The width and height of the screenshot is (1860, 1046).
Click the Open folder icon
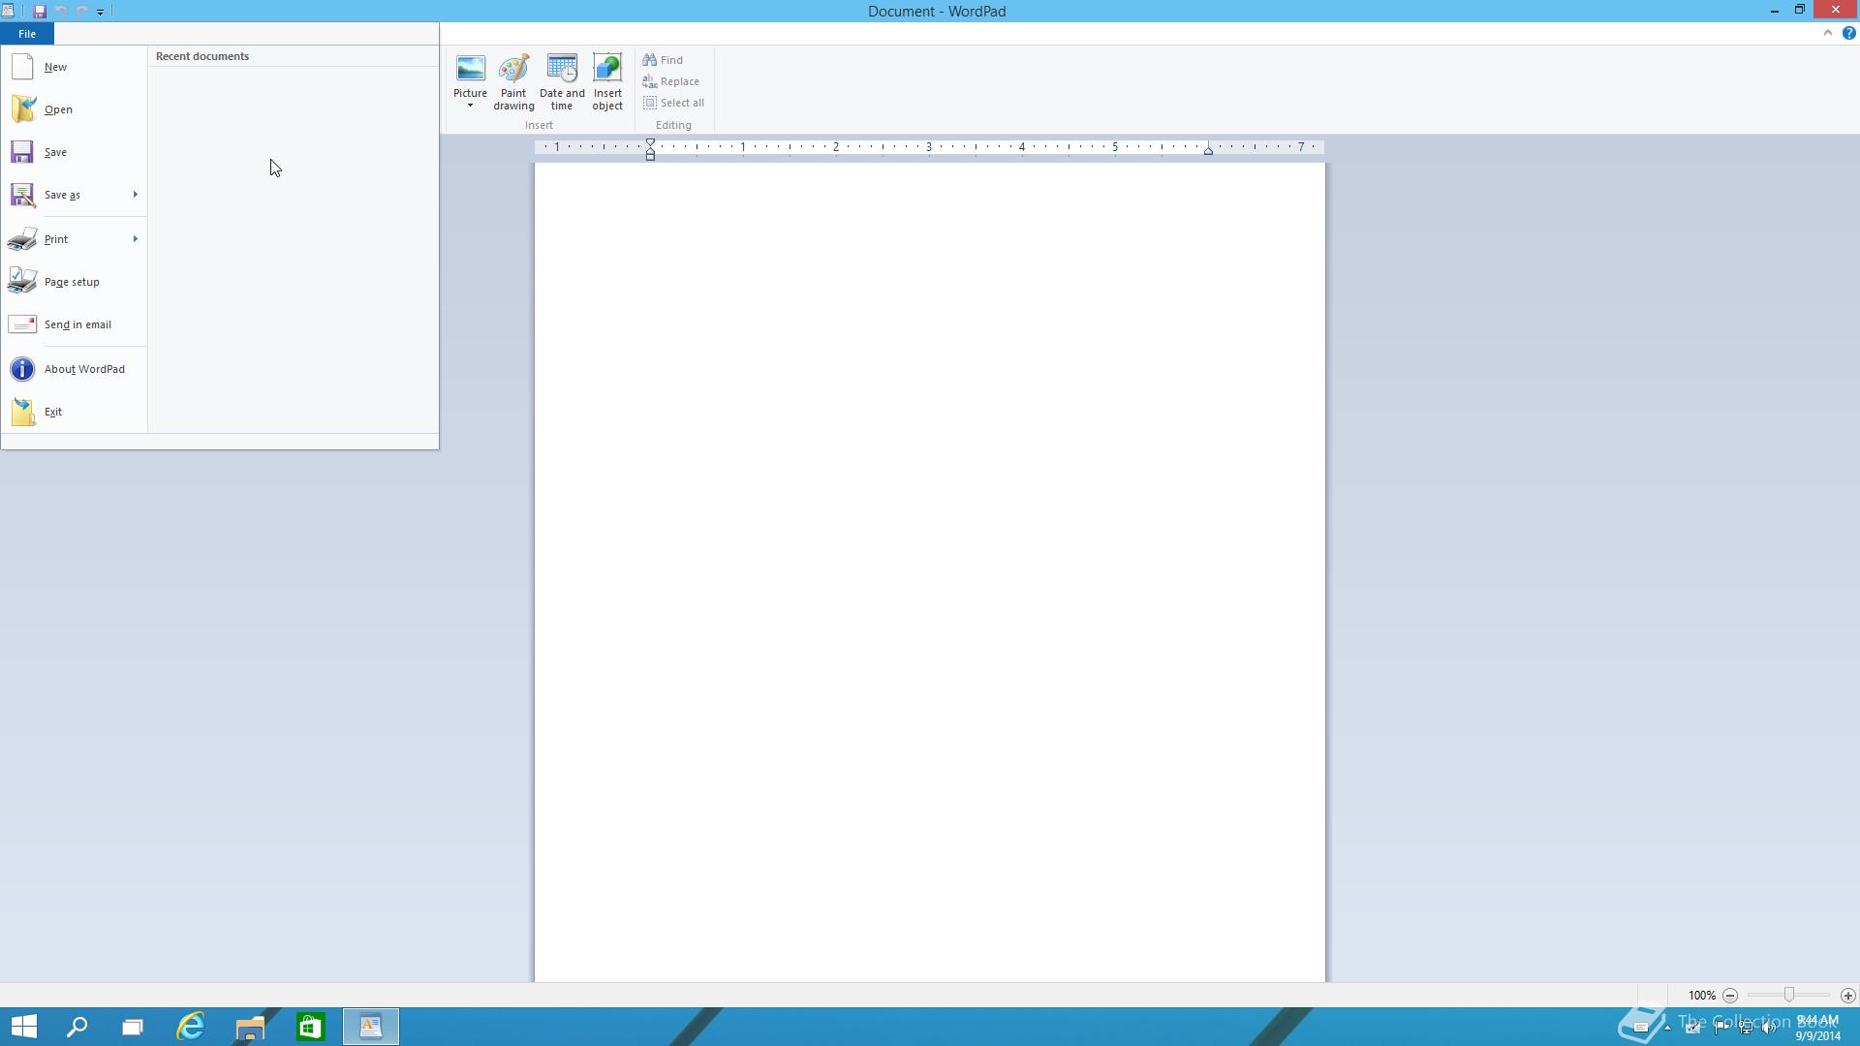[x=22, y=109]
